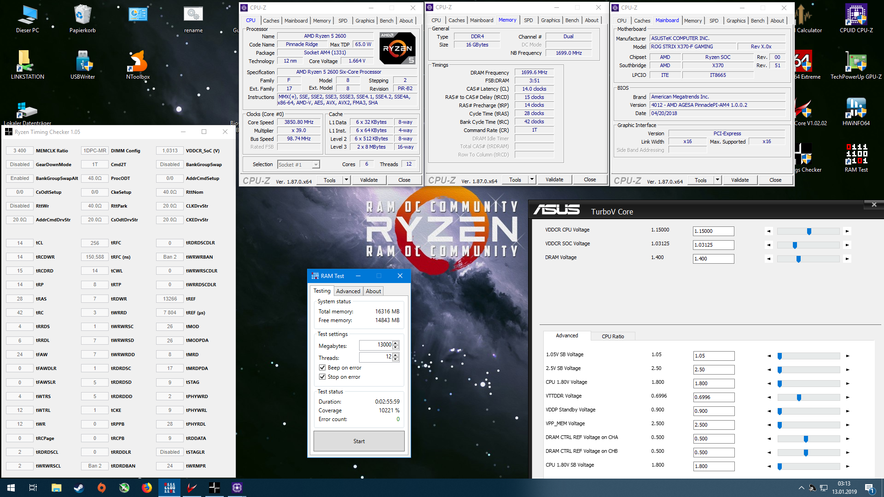This screenshot has width=884, height=497.
Task: Open Tools dropdown arrow in Mainboard window
Action: coord(717,180)
